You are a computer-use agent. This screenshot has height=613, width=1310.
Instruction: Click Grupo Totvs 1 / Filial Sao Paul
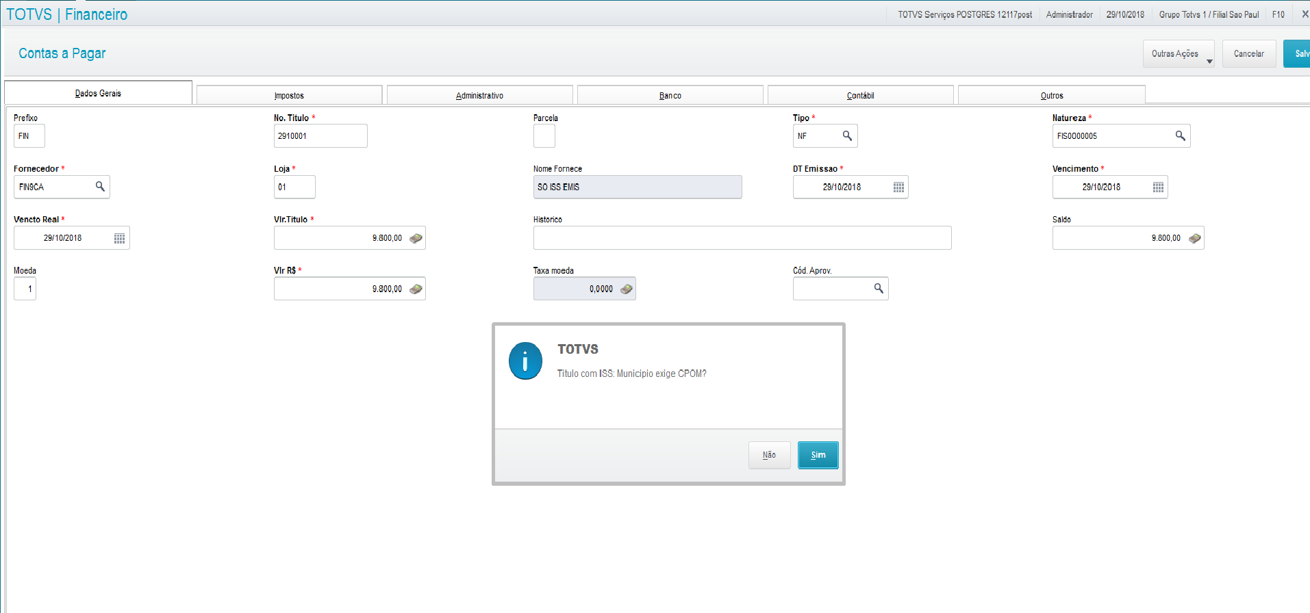coord(1209,14)
